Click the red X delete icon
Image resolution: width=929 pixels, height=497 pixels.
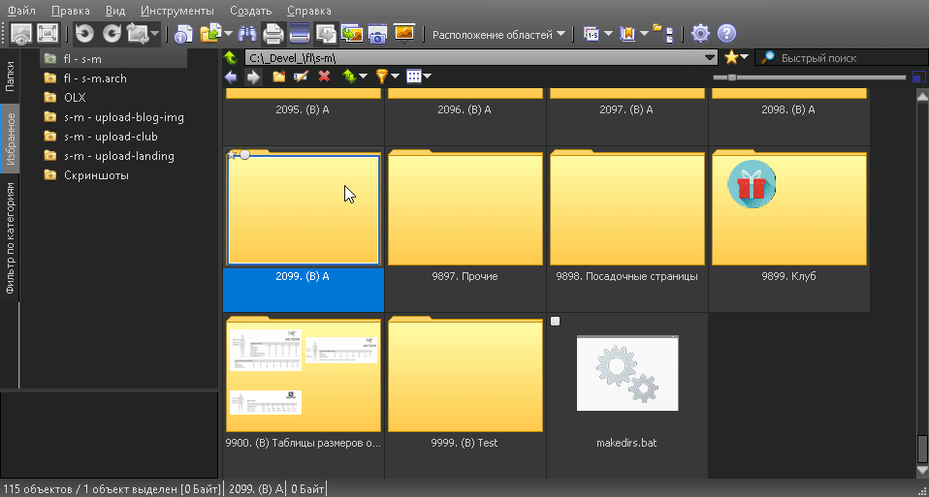pyautogui.click(x=324, y=76)
